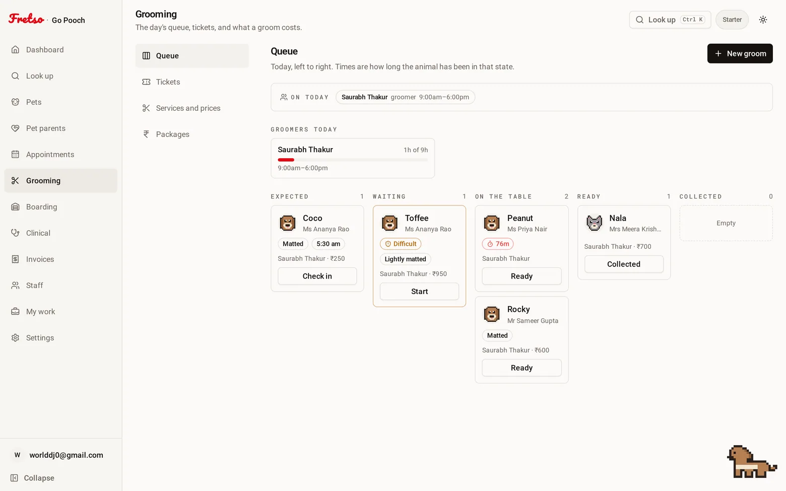Click the Pets paw icon
The height and width of the screenshot is (491, 786).
[15, 102]
